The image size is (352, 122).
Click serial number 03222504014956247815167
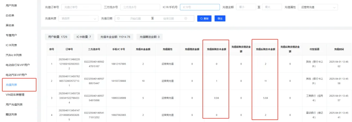click(94, 64)
